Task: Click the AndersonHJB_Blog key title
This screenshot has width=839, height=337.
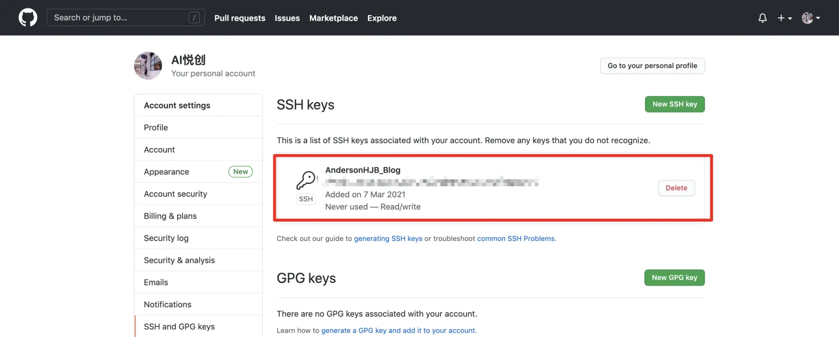Action: pos(363,170)
